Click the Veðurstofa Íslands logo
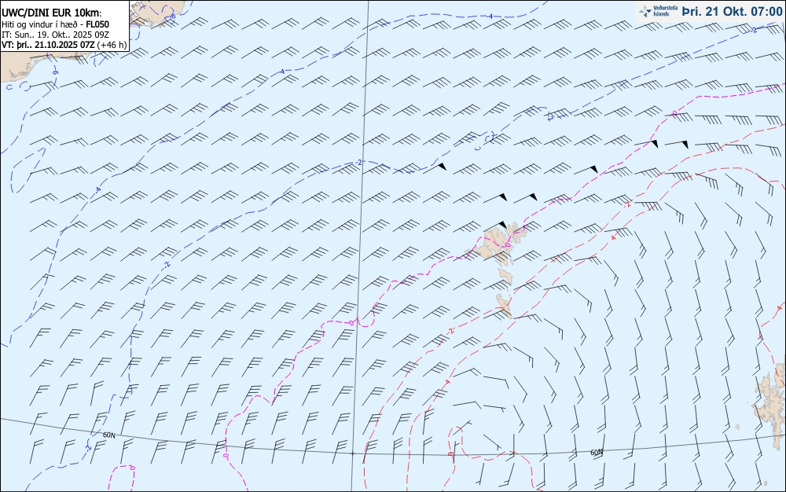Screen dimensions: 786x492 click(x=659, y=11)
